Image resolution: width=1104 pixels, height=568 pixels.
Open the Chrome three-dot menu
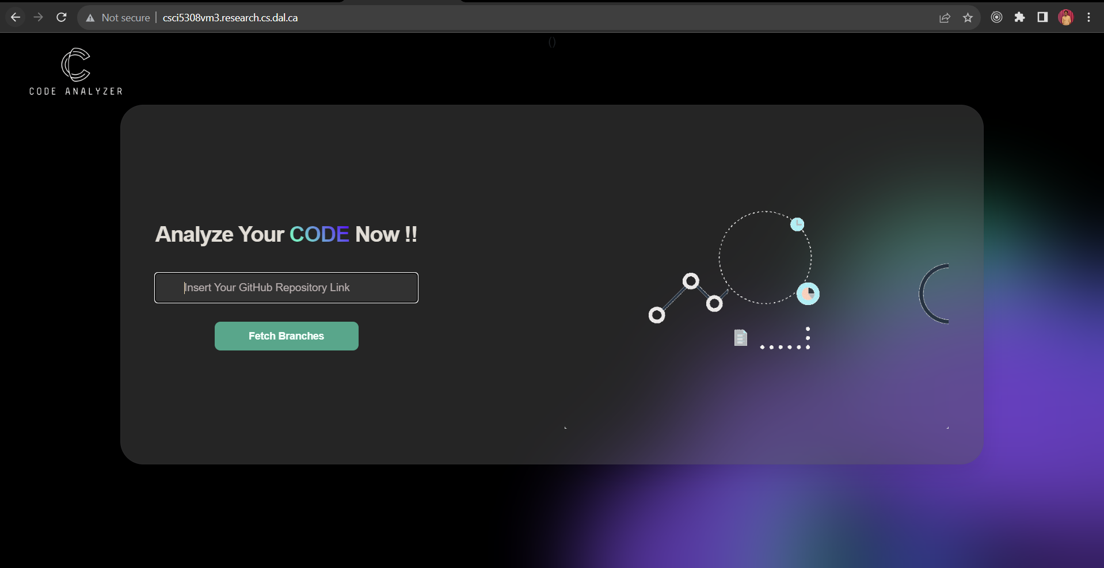click(1088, 17)
